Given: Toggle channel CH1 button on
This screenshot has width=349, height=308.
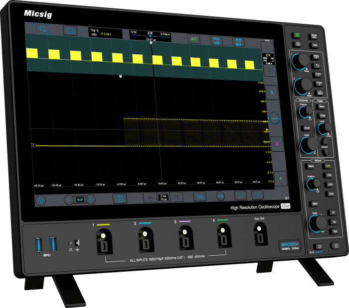Looking at the screenshot, I should (329, 166).
